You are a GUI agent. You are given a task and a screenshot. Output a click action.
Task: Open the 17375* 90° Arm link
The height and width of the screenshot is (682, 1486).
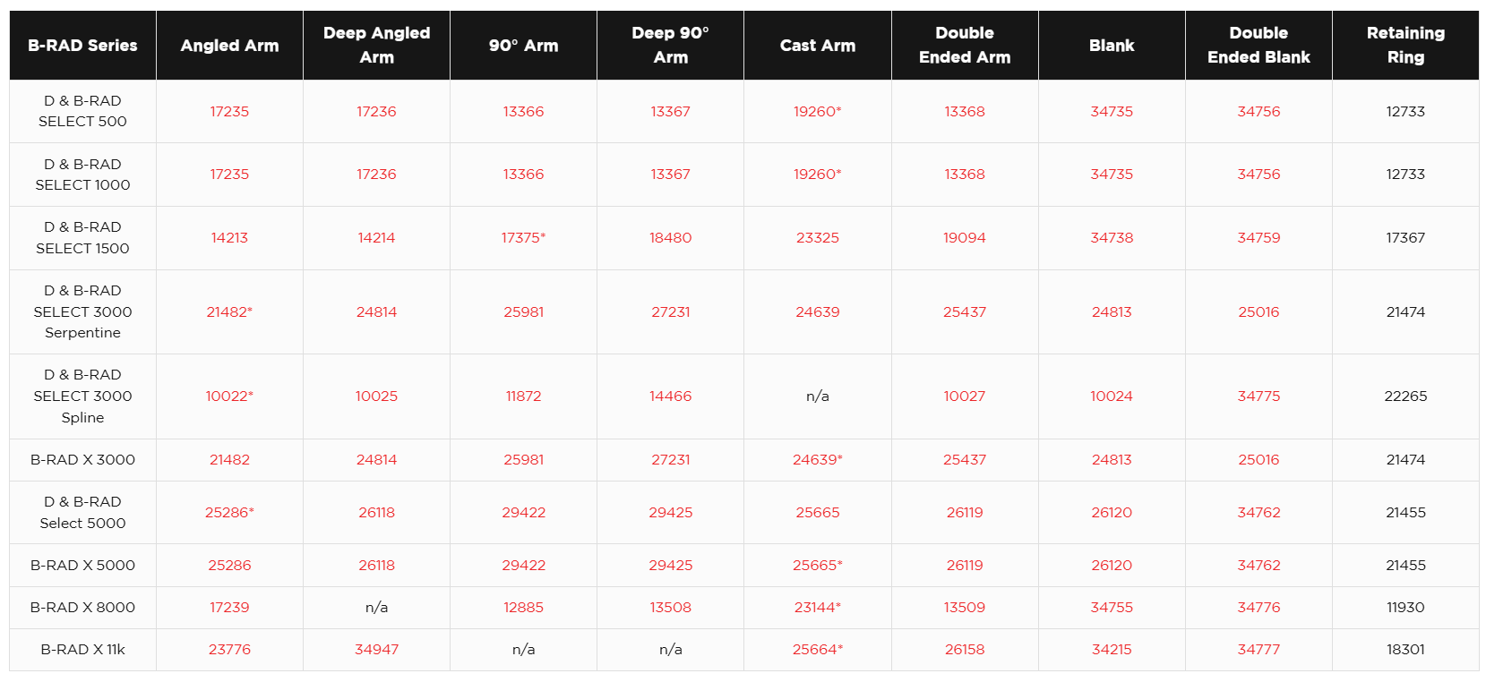pos(523,238)
